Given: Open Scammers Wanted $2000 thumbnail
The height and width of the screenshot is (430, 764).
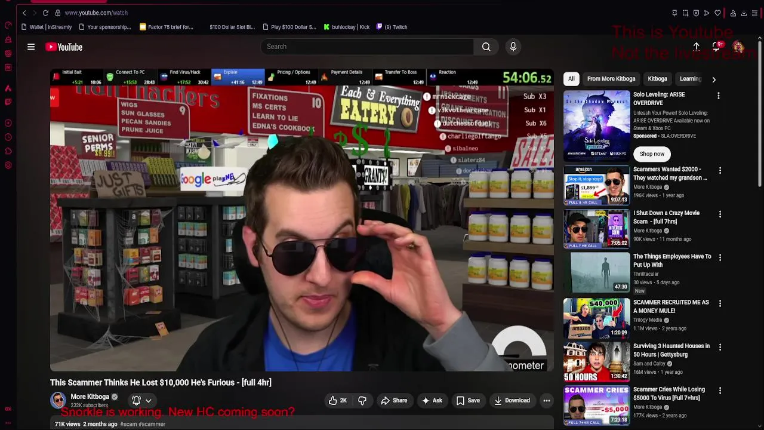Looking at the screenshot, I should pyautogui.click(x=596, y=186).
